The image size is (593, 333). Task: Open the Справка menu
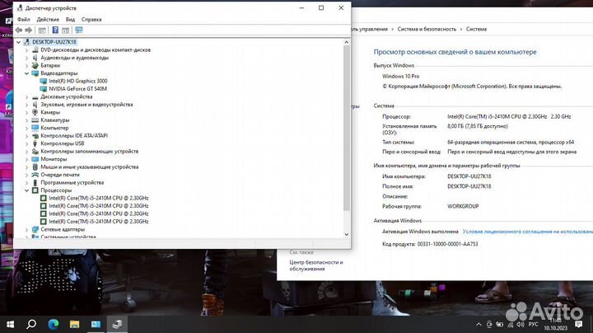(91, 19)
